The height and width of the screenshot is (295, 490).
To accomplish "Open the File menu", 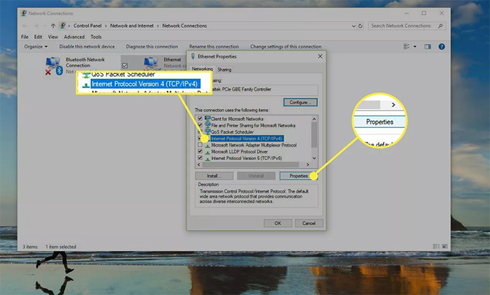I will [x=24, y=37].
